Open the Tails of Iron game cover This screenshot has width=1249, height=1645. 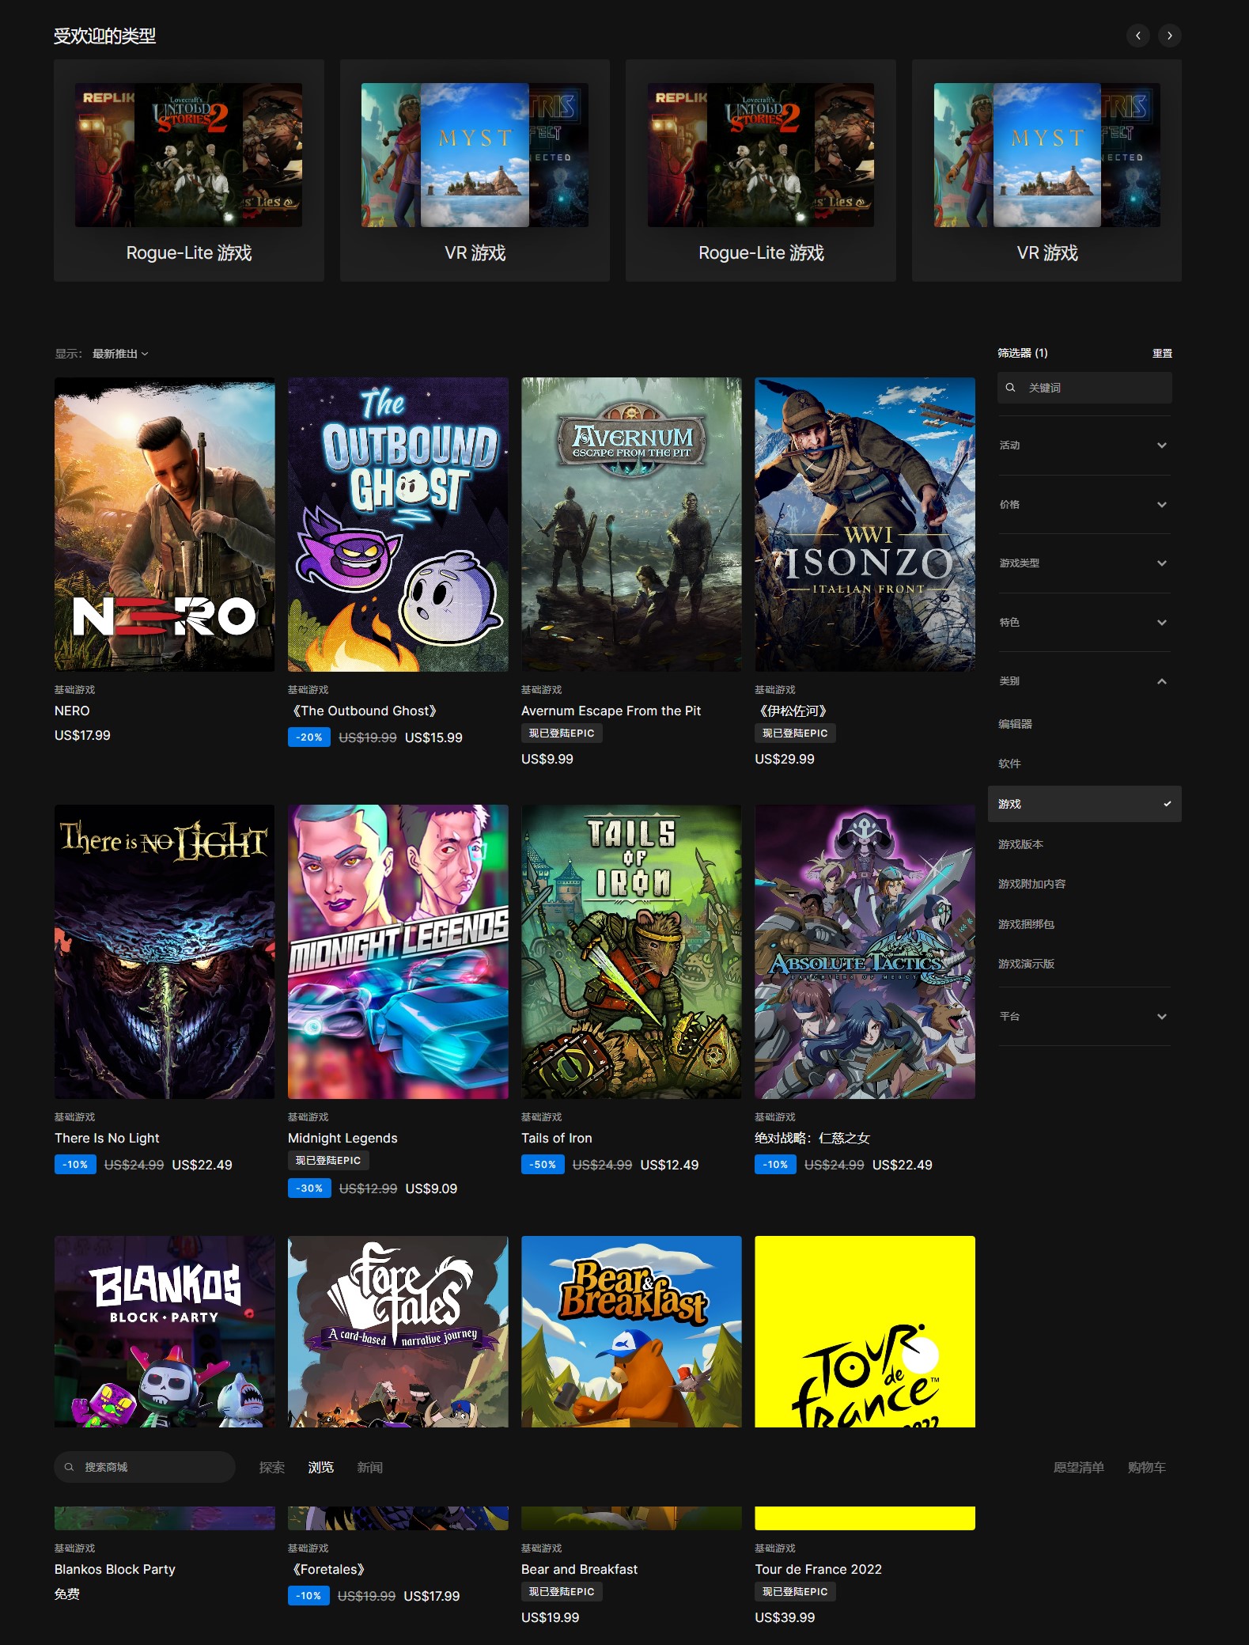(x=631, y=952)
